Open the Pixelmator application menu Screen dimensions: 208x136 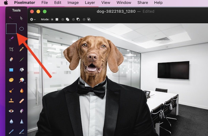(x=25, y=2)
